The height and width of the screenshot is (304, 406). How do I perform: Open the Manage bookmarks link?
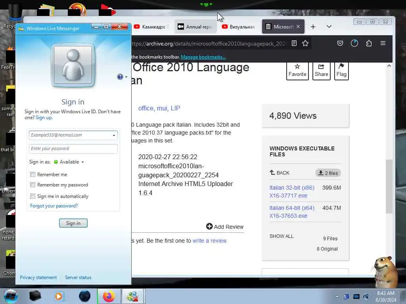(x=203, y=57)
